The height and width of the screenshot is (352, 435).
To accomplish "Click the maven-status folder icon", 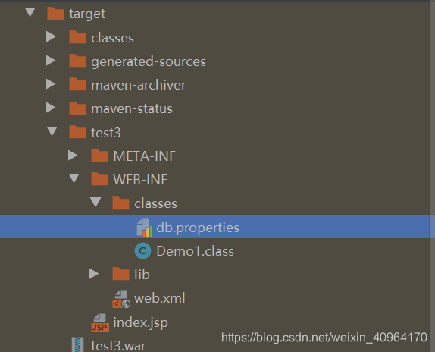I will click(x=77, y=108).
